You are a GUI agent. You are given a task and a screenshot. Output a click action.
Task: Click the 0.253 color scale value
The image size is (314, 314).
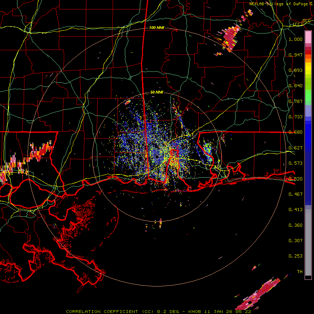[x=296, y=256]
